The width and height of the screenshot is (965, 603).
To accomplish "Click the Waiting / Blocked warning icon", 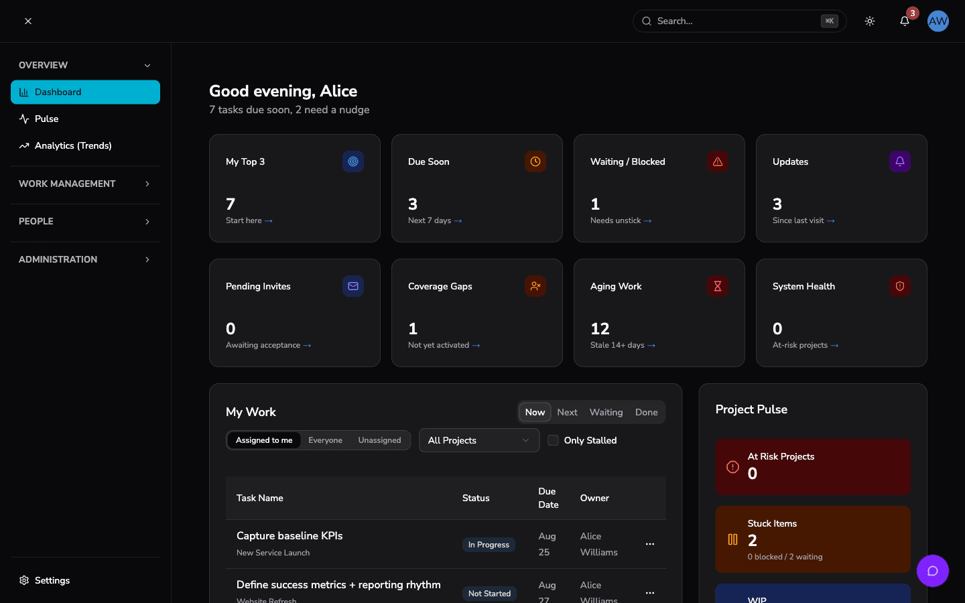I will click(718, 161).
